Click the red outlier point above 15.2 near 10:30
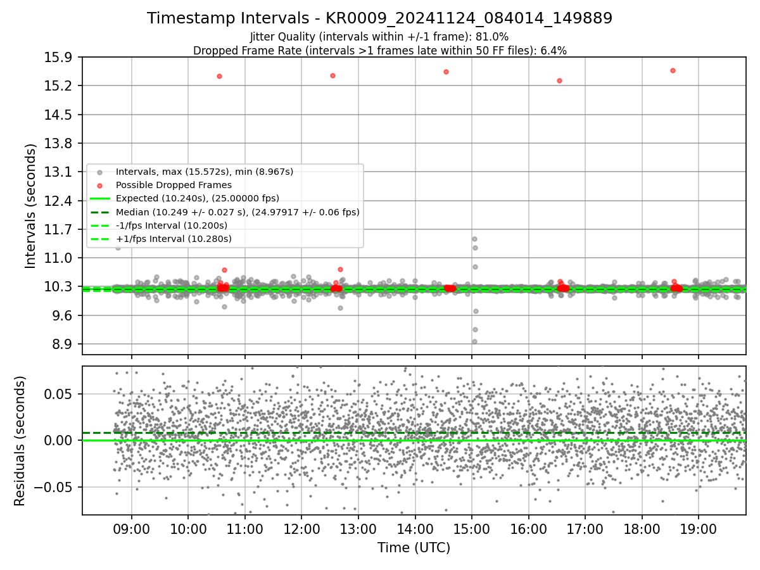Screen dimensions: 760x570 point(219,76)
